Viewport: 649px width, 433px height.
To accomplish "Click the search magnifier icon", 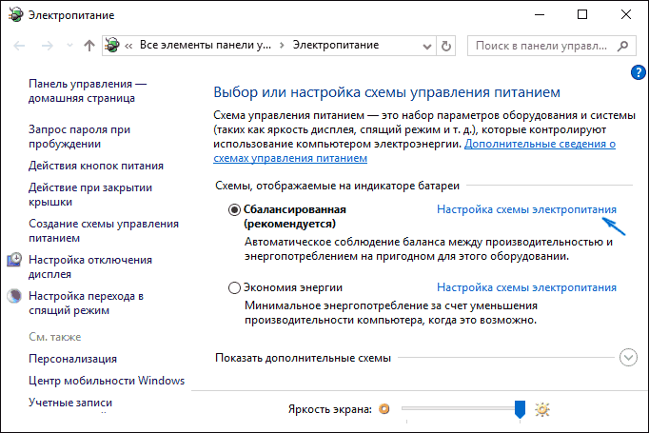I will click(x=622, y=46).
